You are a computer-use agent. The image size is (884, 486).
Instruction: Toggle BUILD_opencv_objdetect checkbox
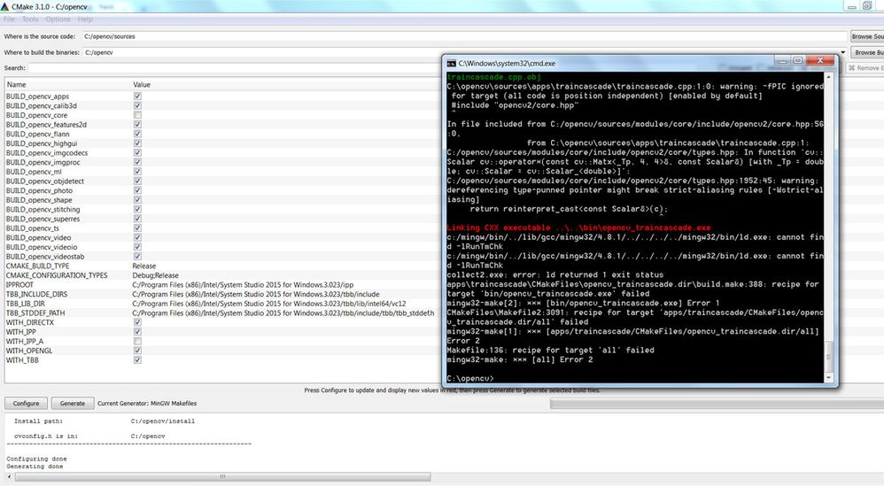coord(137,181)
